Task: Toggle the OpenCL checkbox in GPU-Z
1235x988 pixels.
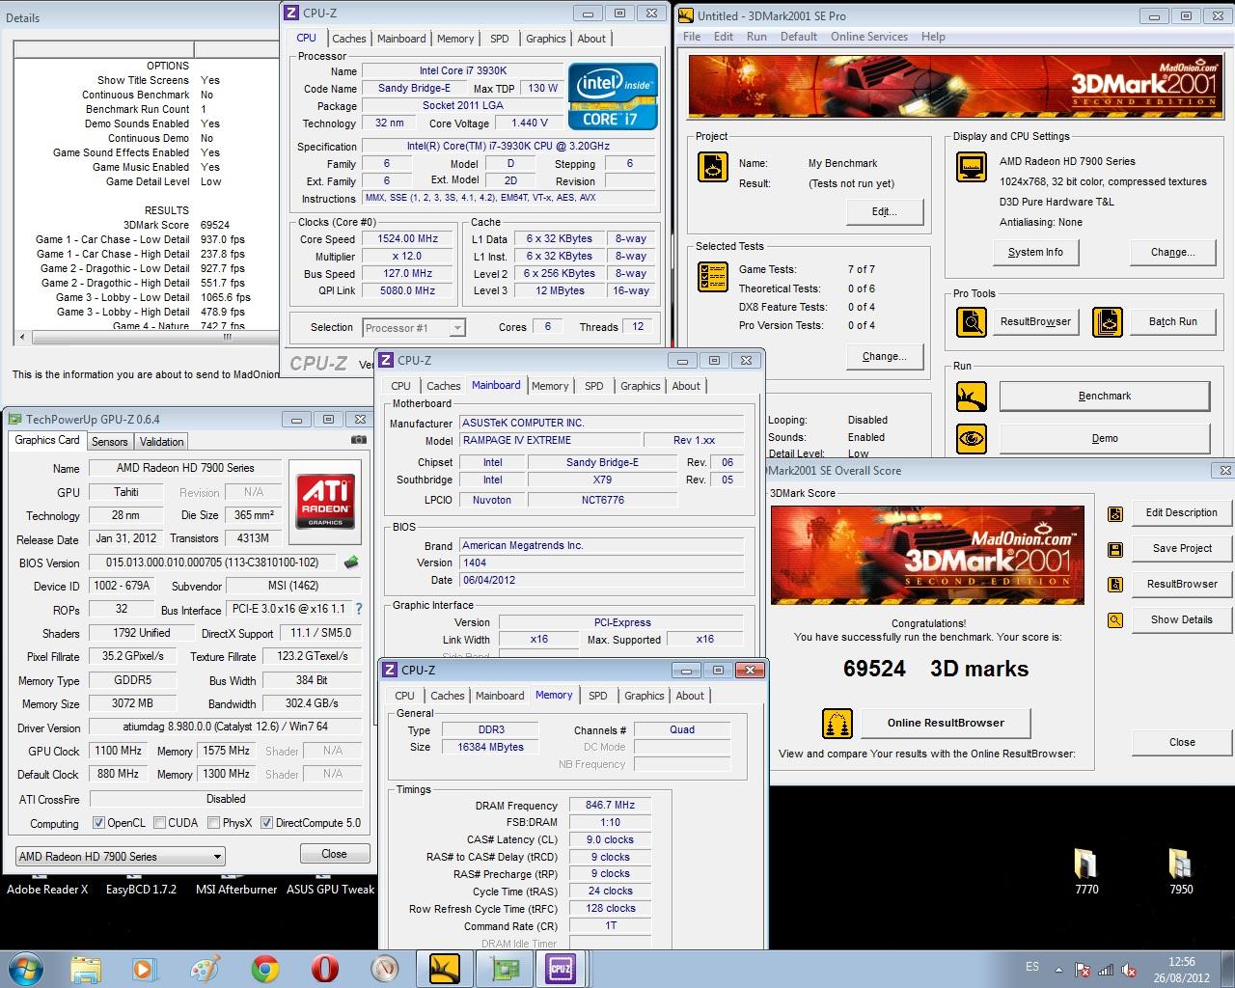Action: click(98, 823)
